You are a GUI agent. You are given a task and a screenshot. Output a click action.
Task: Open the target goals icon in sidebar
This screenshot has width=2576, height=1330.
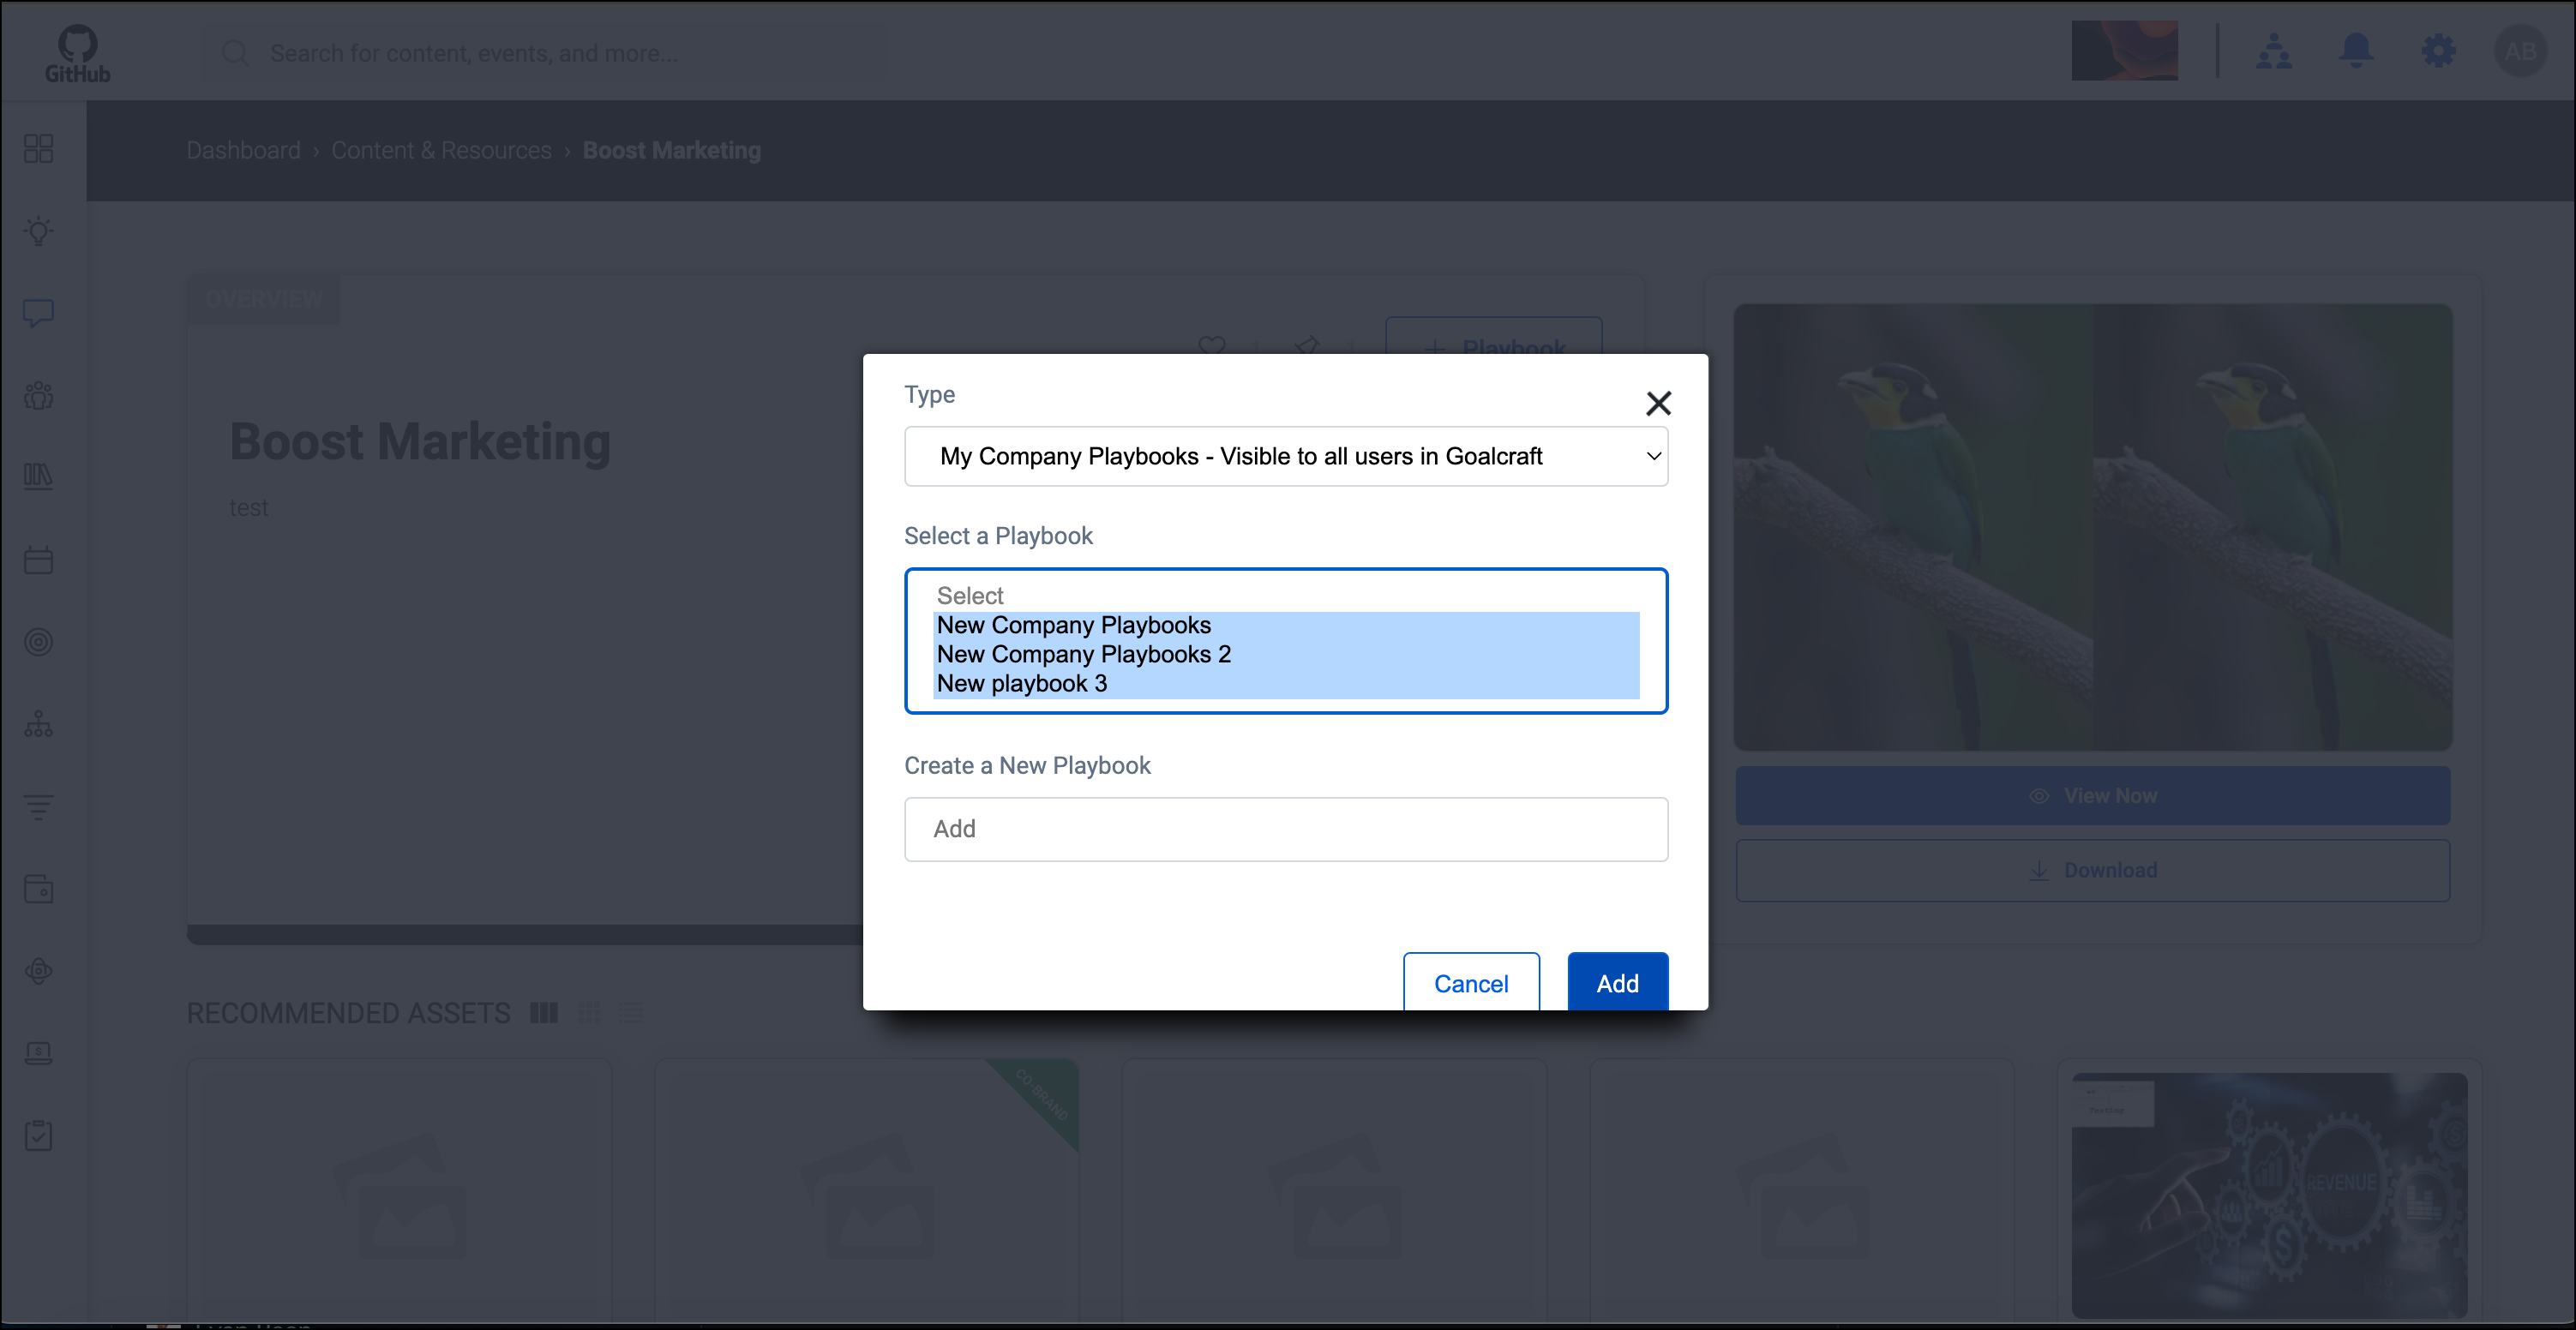pyautogui.click(x=39, y=641)
